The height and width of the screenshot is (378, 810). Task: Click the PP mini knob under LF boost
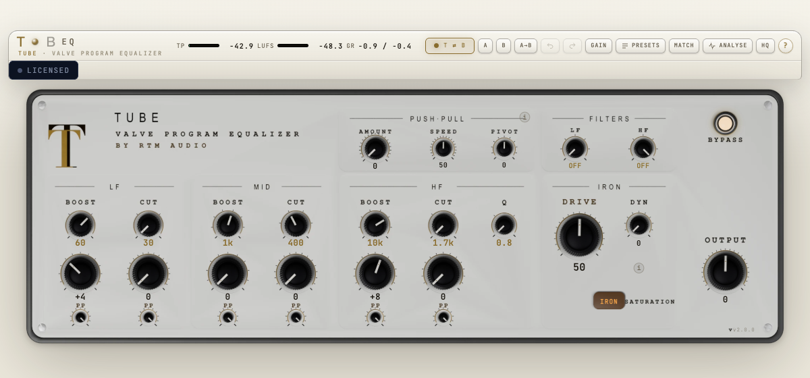[x=80, y=317]
